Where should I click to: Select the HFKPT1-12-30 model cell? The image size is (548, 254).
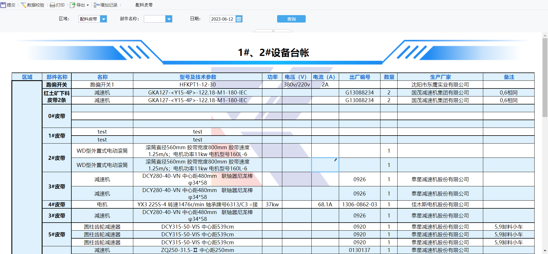coord(198,85)
